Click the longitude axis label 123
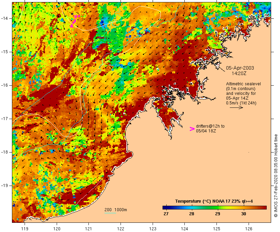 (153, 229)
